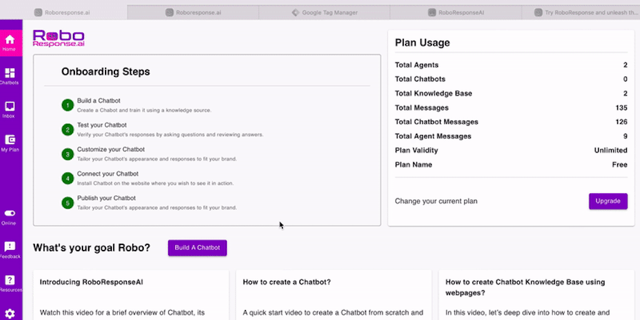This screenshot has height=320, width=640.
Task: Click the step 1 Build a Chatbot circle
Action: coord(67,105)
